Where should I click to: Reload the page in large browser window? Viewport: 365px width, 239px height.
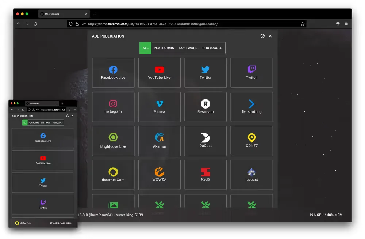[x=35, y=24]
